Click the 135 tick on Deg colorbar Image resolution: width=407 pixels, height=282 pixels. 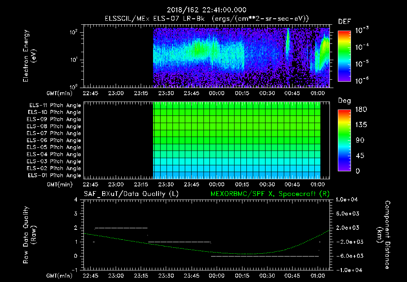pos(361,125)
